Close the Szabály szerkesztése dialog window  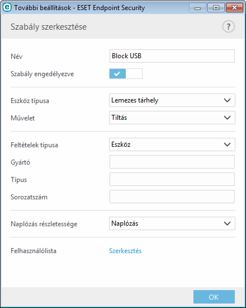pos(235,8)
